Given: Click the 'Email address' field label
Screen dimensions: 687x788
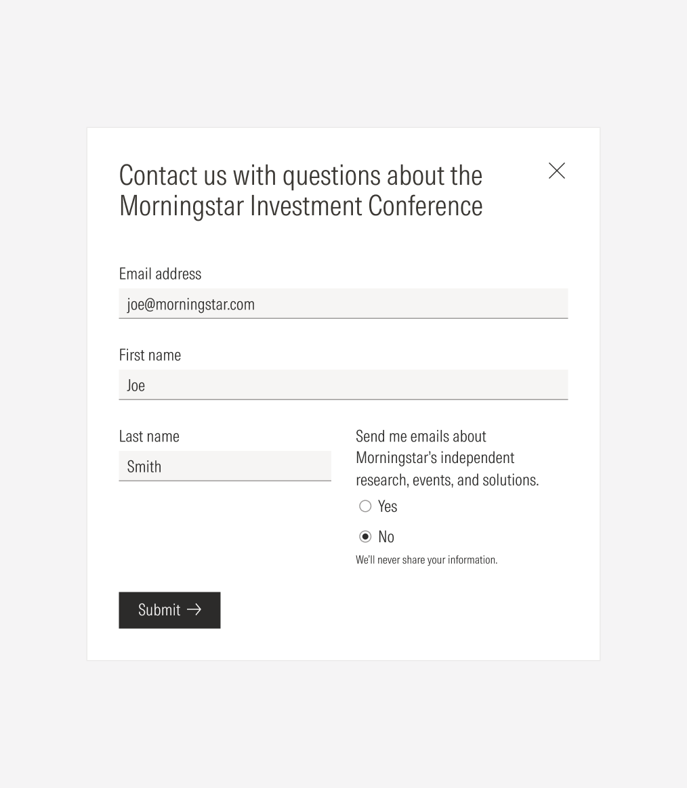Looking at the screenshot, I should (160, 273).
